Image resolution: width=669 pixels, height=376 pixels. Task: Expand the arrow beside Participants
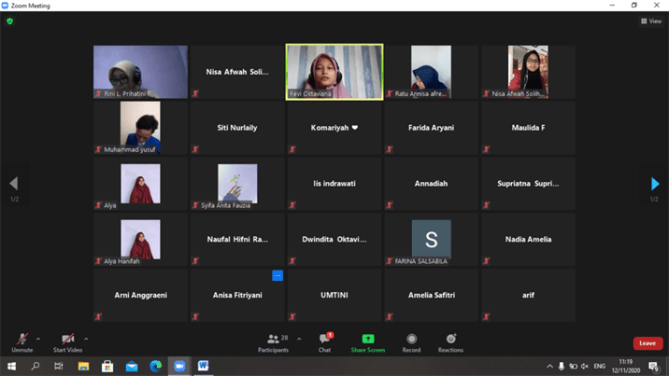coord(299,339)
